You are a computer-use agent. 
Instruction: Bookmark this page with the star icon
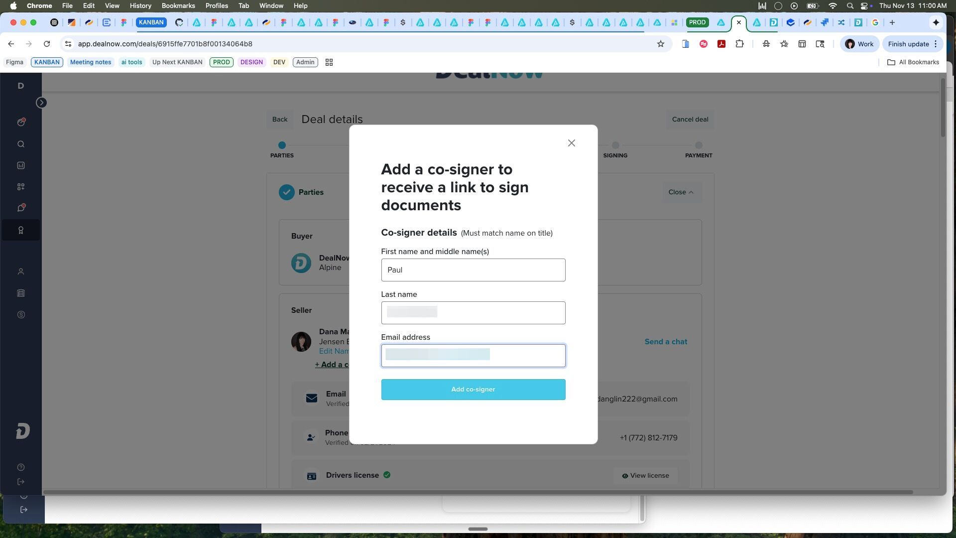coord(661,44)
